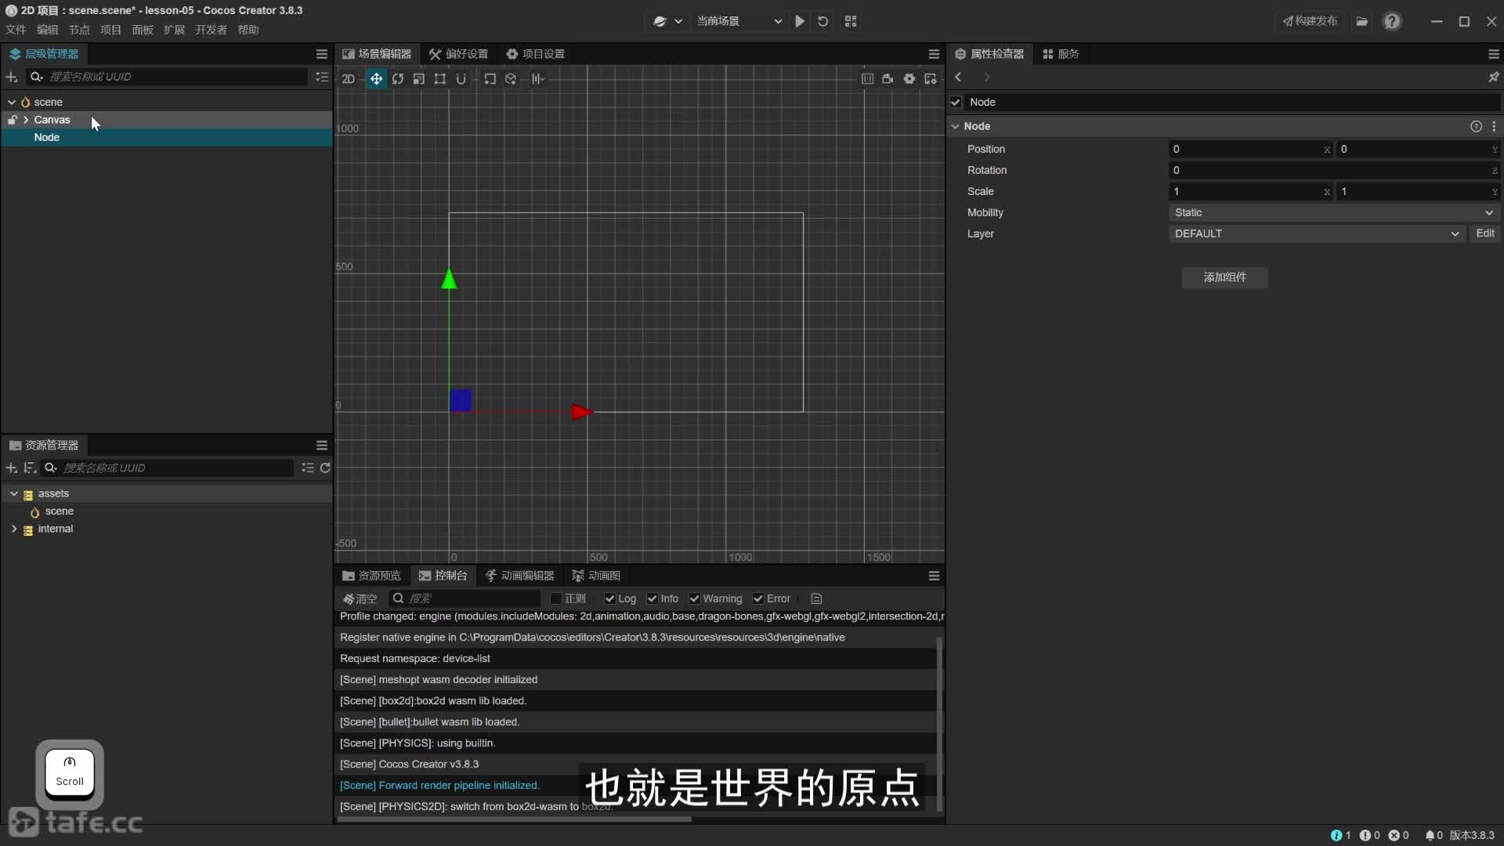Open the project folder icon
The width and height of the screenshot is (1504, 846).
pyautogui.click(x=1362, y=21)
